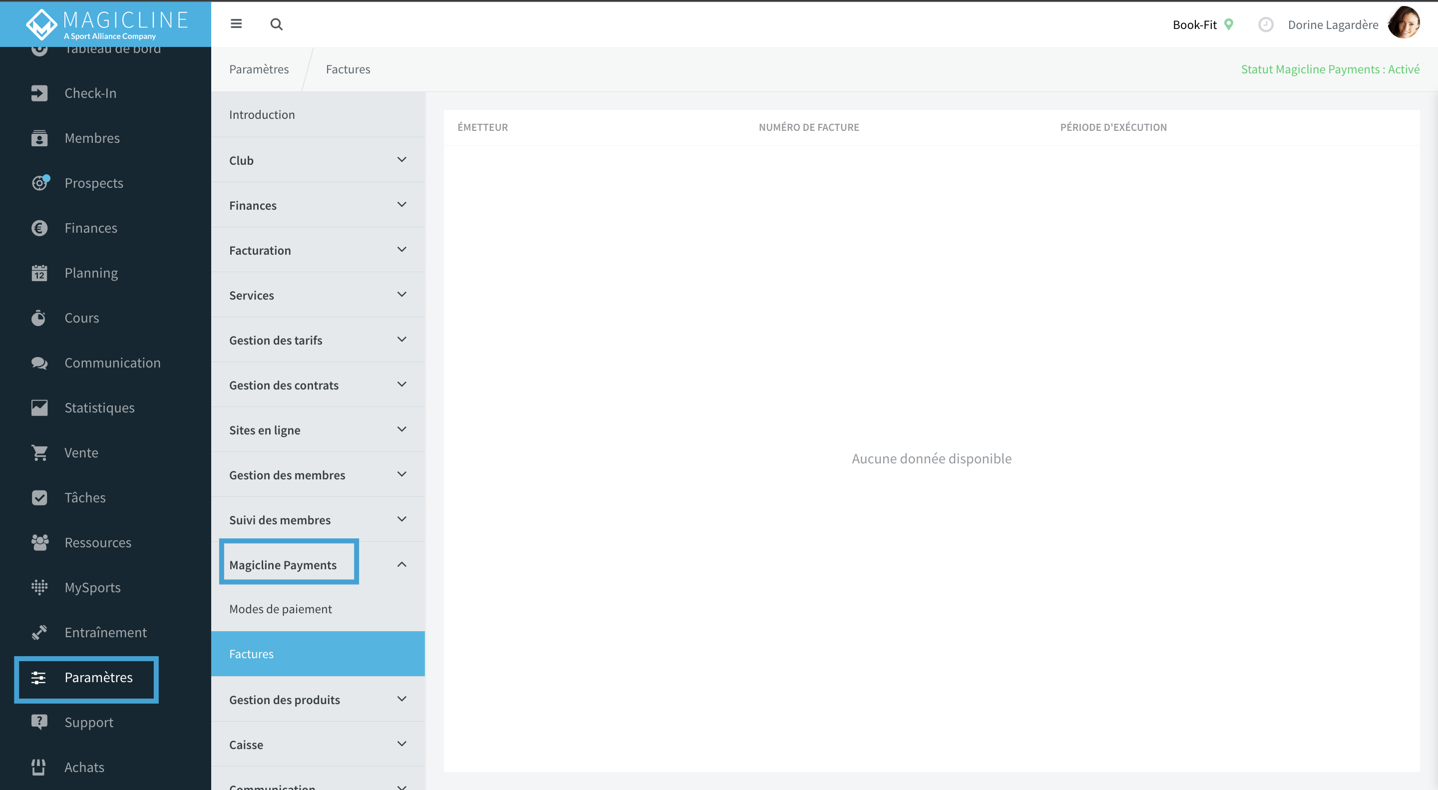1438x790 pixels.
Task: Click the Magicline Payments section label
Action: (x=283, y=565)
